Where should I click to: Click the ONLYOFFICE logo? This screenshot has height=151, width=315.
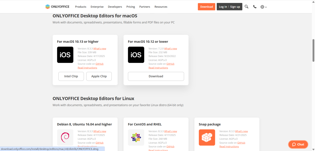point(57,7)
